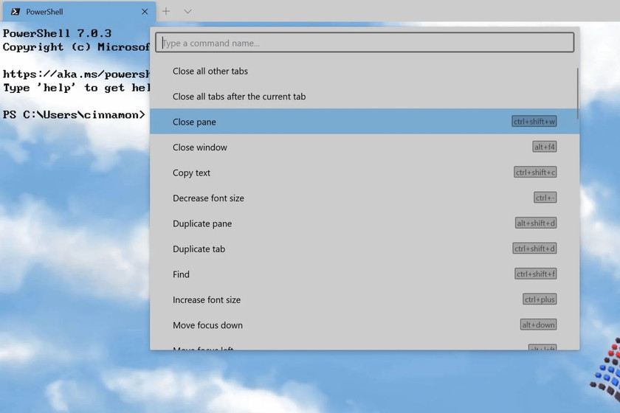Focus the command name search box
This screenshot has height=413, width=620.
pyautogui.click(x=365, y=43)
